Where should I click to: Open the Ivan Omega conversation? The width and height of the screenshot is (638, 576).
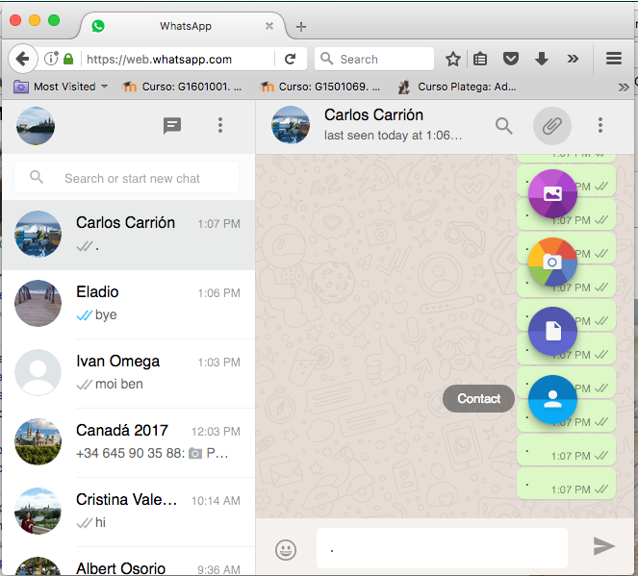click(129, 373)
